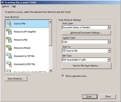Click the Document to TIF File icon
121x102 pixels.
tap(9, 56)
